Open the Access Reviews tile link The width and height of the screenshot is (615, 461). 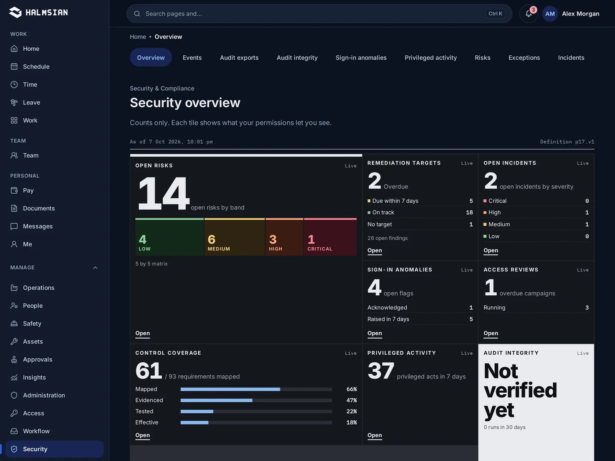[491, 333]
